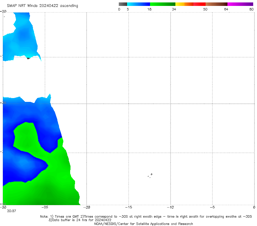
Task: Select the colorbar label '50'
Action: click(x=205, y=9)
